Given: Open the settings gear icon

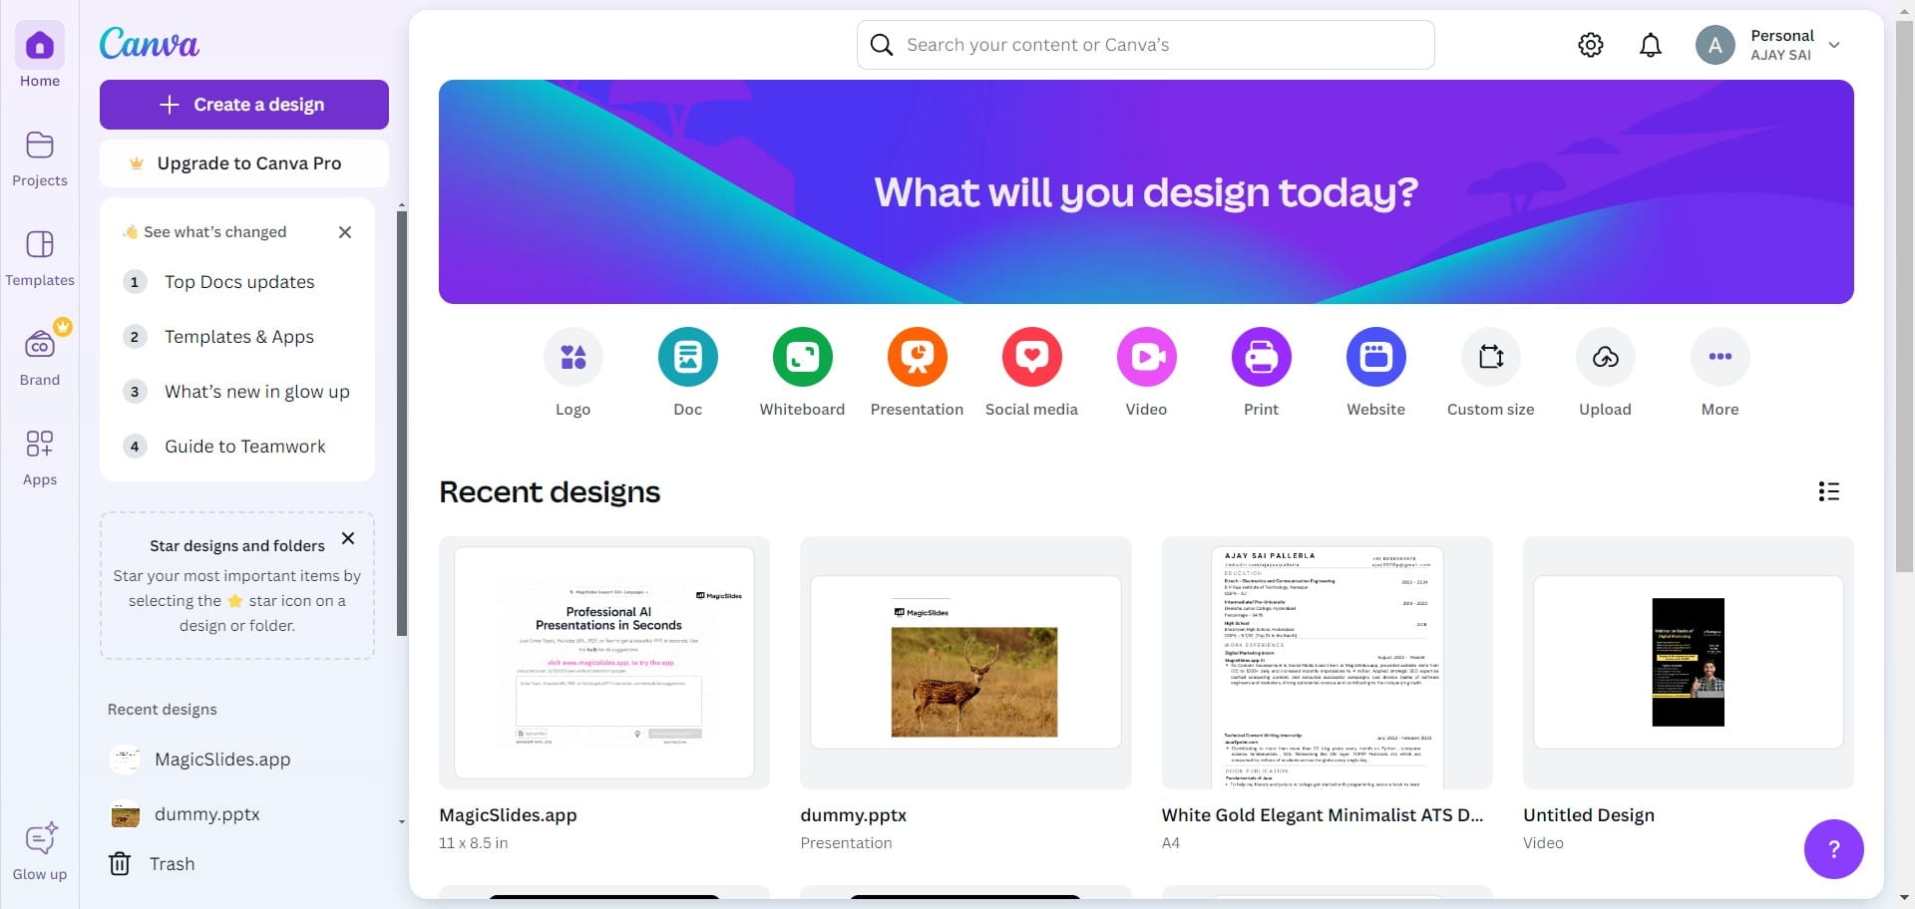Looking at the screenshot, I should tap(1591, 45).
